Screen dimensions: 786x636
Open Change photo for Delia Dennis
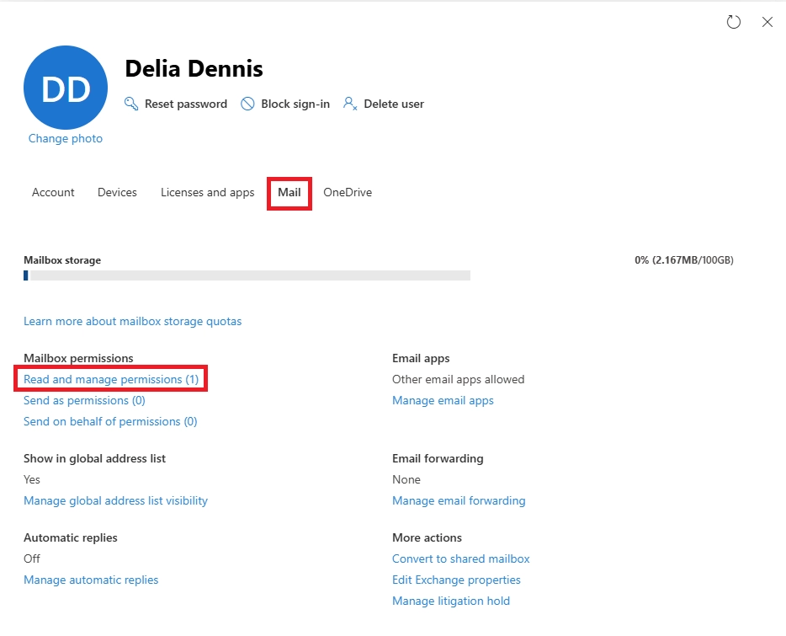click(65, 138)
